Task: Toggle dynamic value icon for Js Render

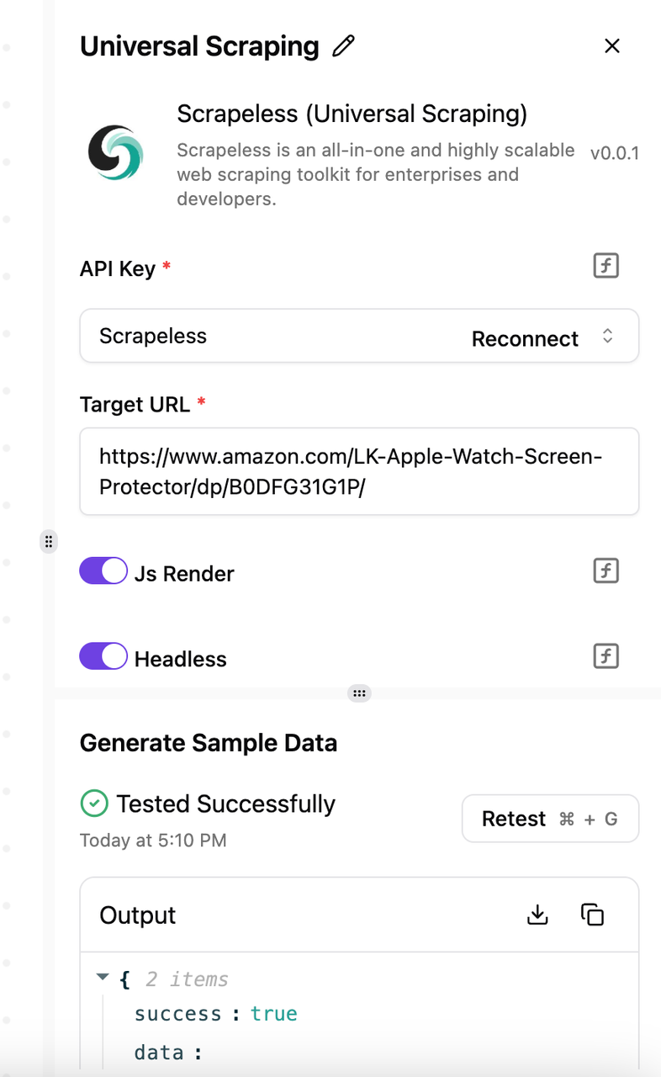Action: (x=606, y=570)
